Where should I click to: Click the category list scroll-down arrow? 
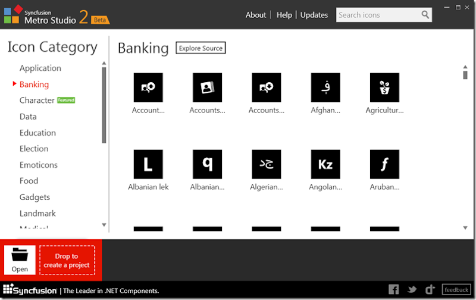tap(104, 225)
